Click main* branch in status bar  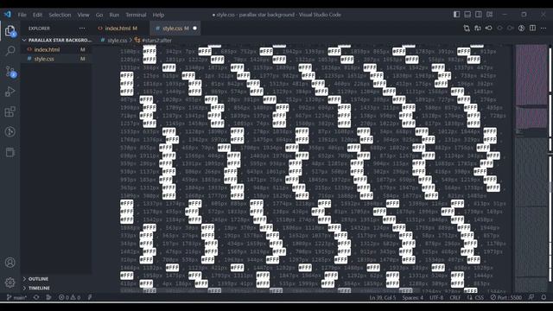click(17, 297)
